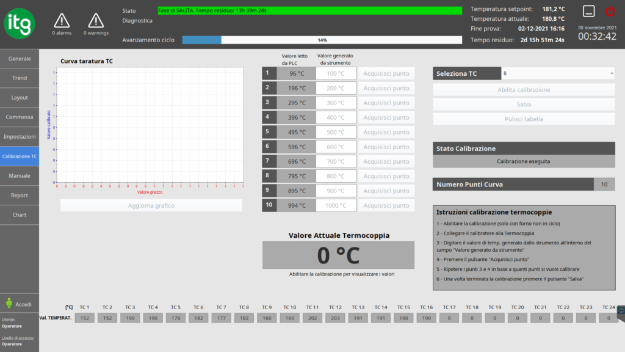The image size is (625, 352).
Task: Open the warnings triangle icon
Action: [x=96, y=20]
